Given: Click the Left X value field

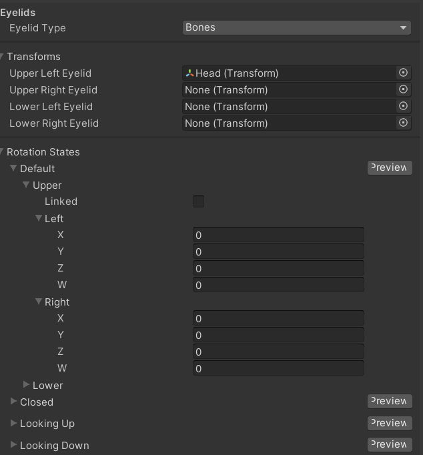Looking at the screenshot, I should pyautogui.click(x=278, y=235).
